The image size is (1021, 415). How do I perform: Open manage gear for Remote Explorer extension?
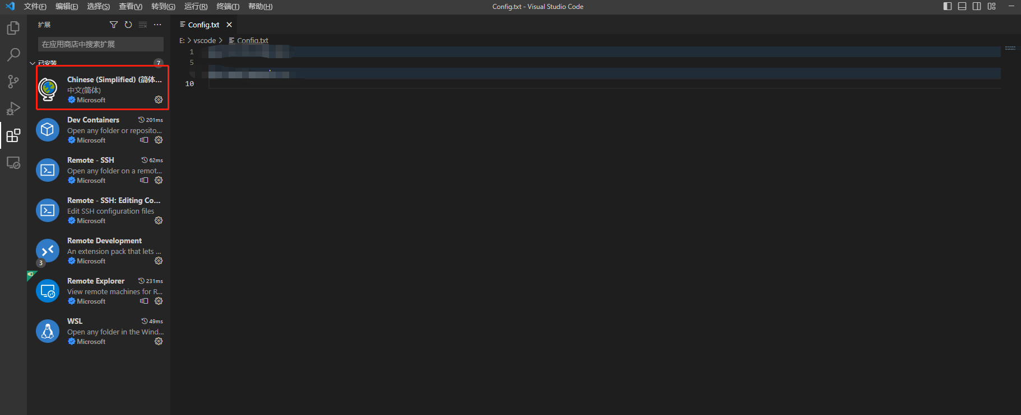[159, 301]
